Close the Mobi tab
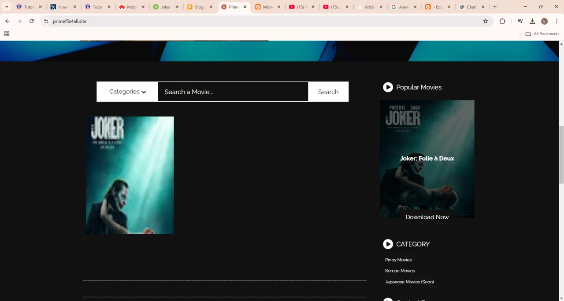Screen dimensions: 564x301 click(x=143, y=7)
